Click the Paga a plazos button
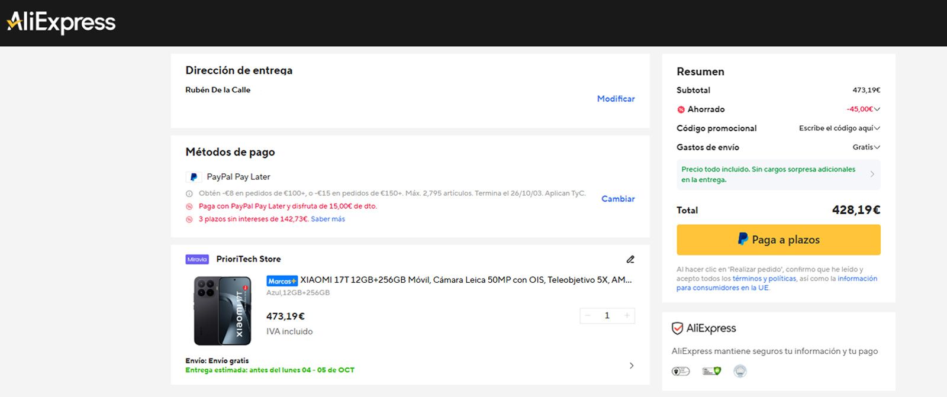Image resolution: width=947 pixels, height=397 pixels. [x=778, y=240]
